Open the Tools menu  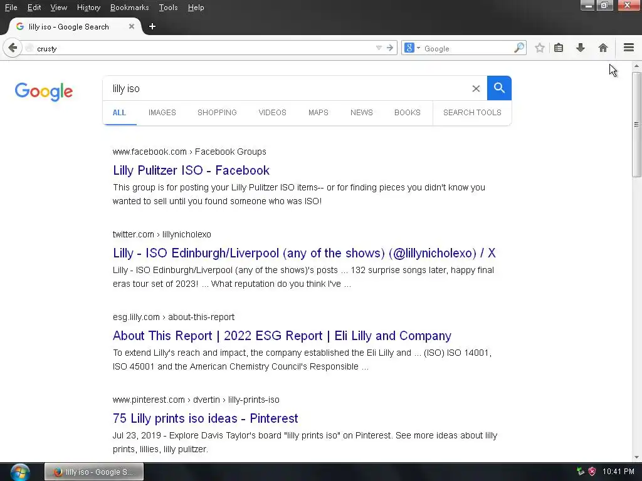tap(168, 8)
